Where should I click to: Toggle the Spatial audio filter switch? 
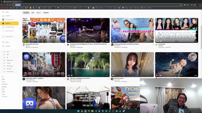(4, 60)
